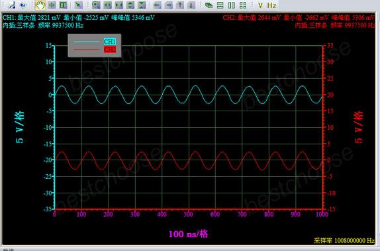Click the vertical expand arrows icon
The height and width of the screenshot is (251, 380).
(x=130, y=5)
